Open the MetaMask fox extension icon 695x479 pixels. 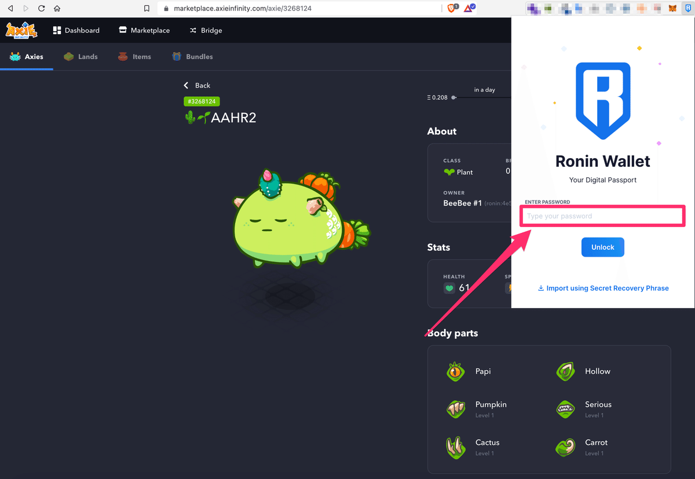[671, 8]
